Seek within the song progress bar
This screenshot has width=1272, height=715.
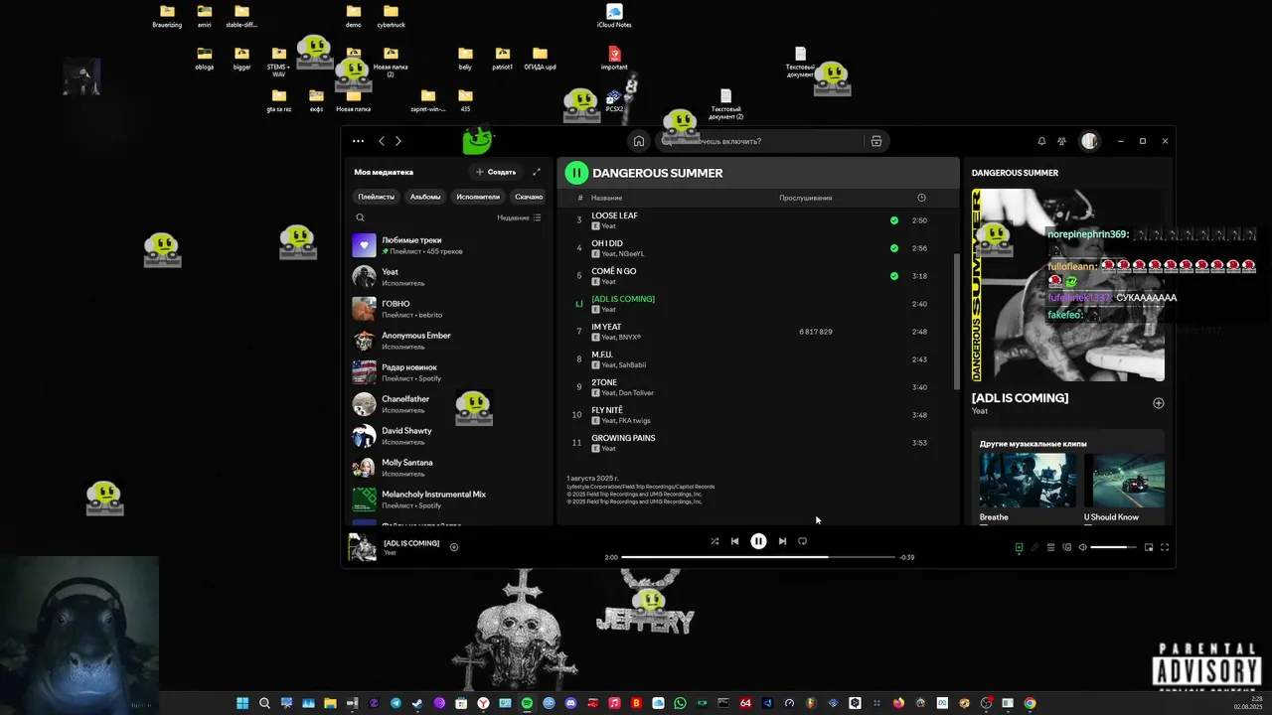[x=758, y=557]
